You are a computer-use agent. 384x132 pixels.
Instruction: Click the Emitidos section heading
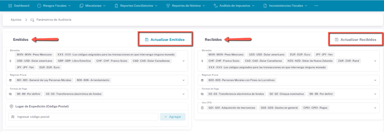click(x=21, y=40)
